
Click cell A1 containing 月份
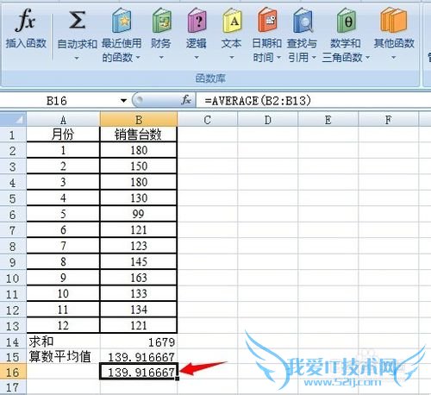[63, 135]
